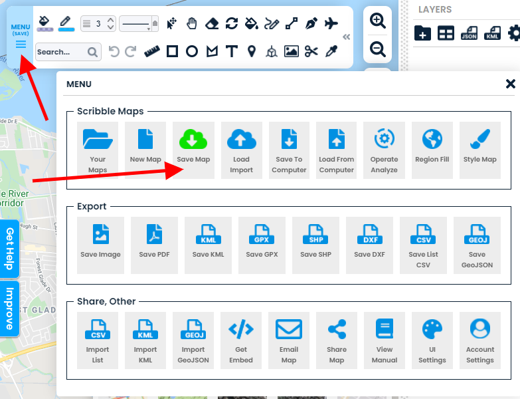Increase the line width stepper
The image size is (520, 399).
click(111, 20)
